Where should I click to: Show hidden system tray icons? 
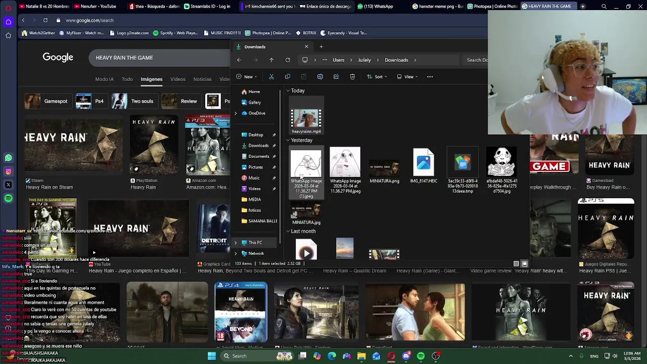click(x=571, y=356)
